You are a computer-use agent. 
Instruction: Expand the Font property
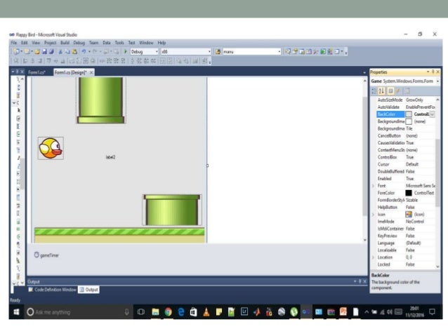pos(373,186)
